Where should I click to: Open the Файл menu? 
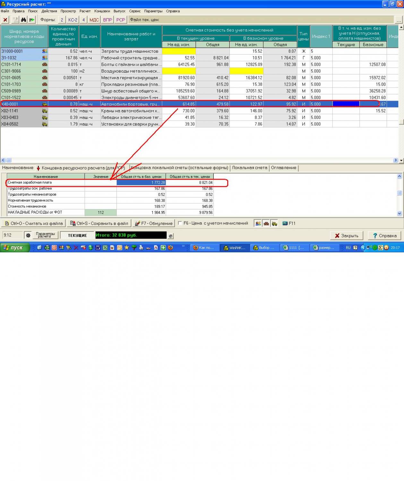[x=5, y=11]
